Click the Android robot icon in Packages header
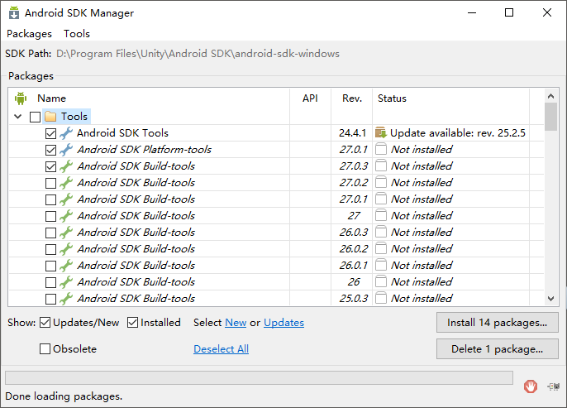 [21, 98]
